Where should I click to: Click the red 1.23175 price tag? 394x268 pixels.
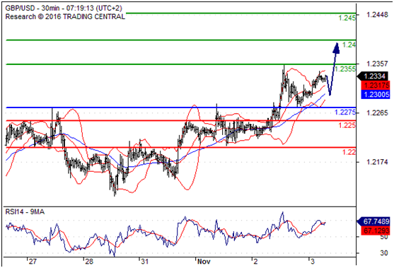(376, 85)
